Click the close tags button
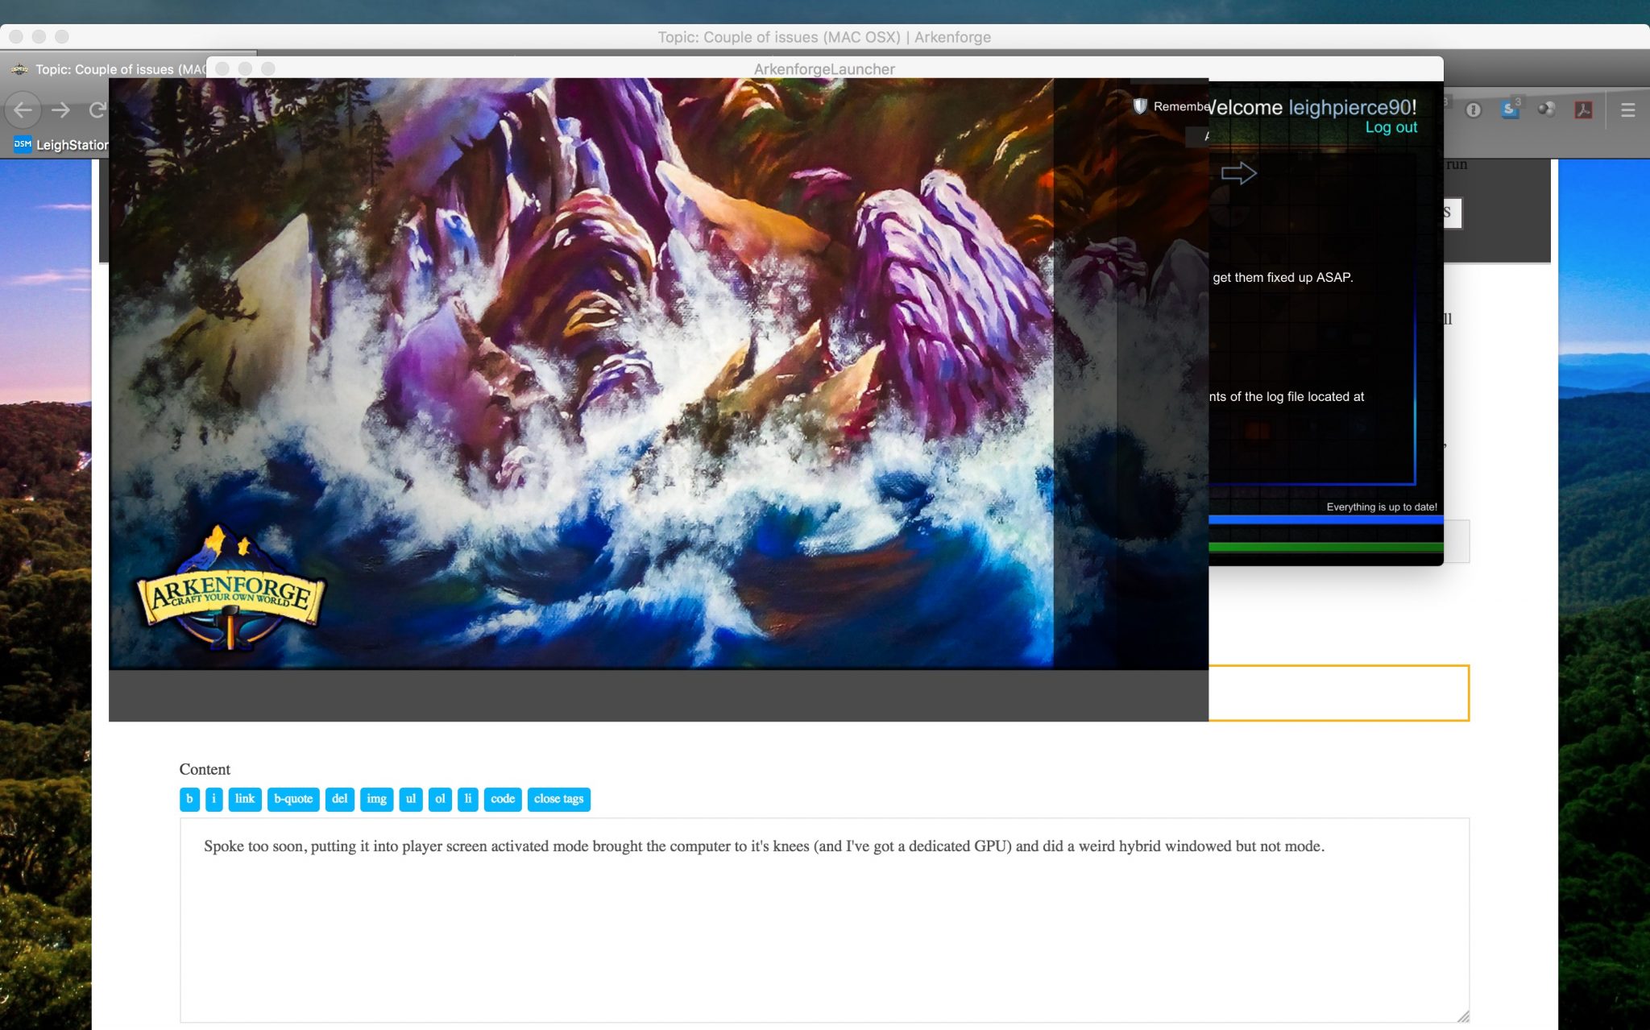The height and width of the screenshot is (1030, 1650). pyautogui.click(x=558, y=799)
